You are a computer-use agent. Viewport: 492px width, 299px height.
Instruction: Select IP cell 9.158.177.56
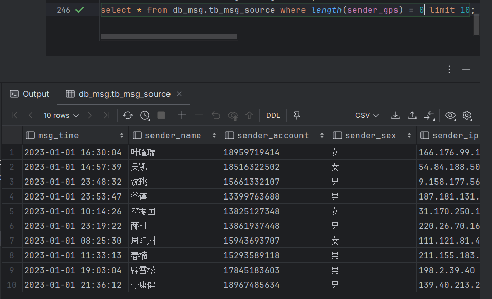pos(449,182)
